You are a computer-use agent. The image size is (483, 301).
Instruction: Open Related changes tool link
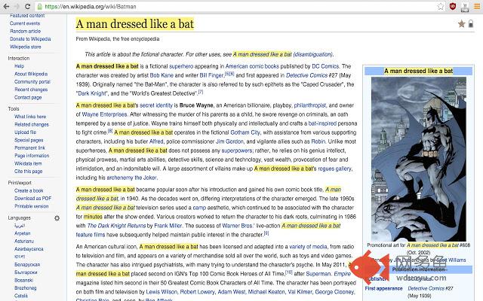tap(32, 124)
